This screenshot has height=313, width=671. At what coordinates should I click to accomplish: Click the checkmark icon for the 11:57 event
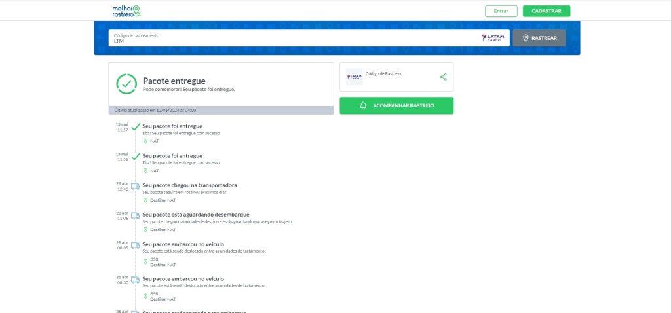[136, 127]
